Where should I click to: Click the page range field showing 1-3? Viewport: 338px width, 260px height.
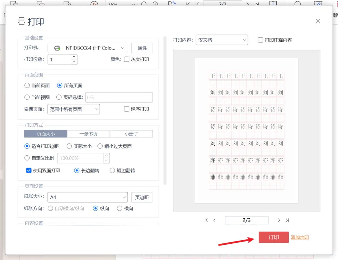coord(119,97)
